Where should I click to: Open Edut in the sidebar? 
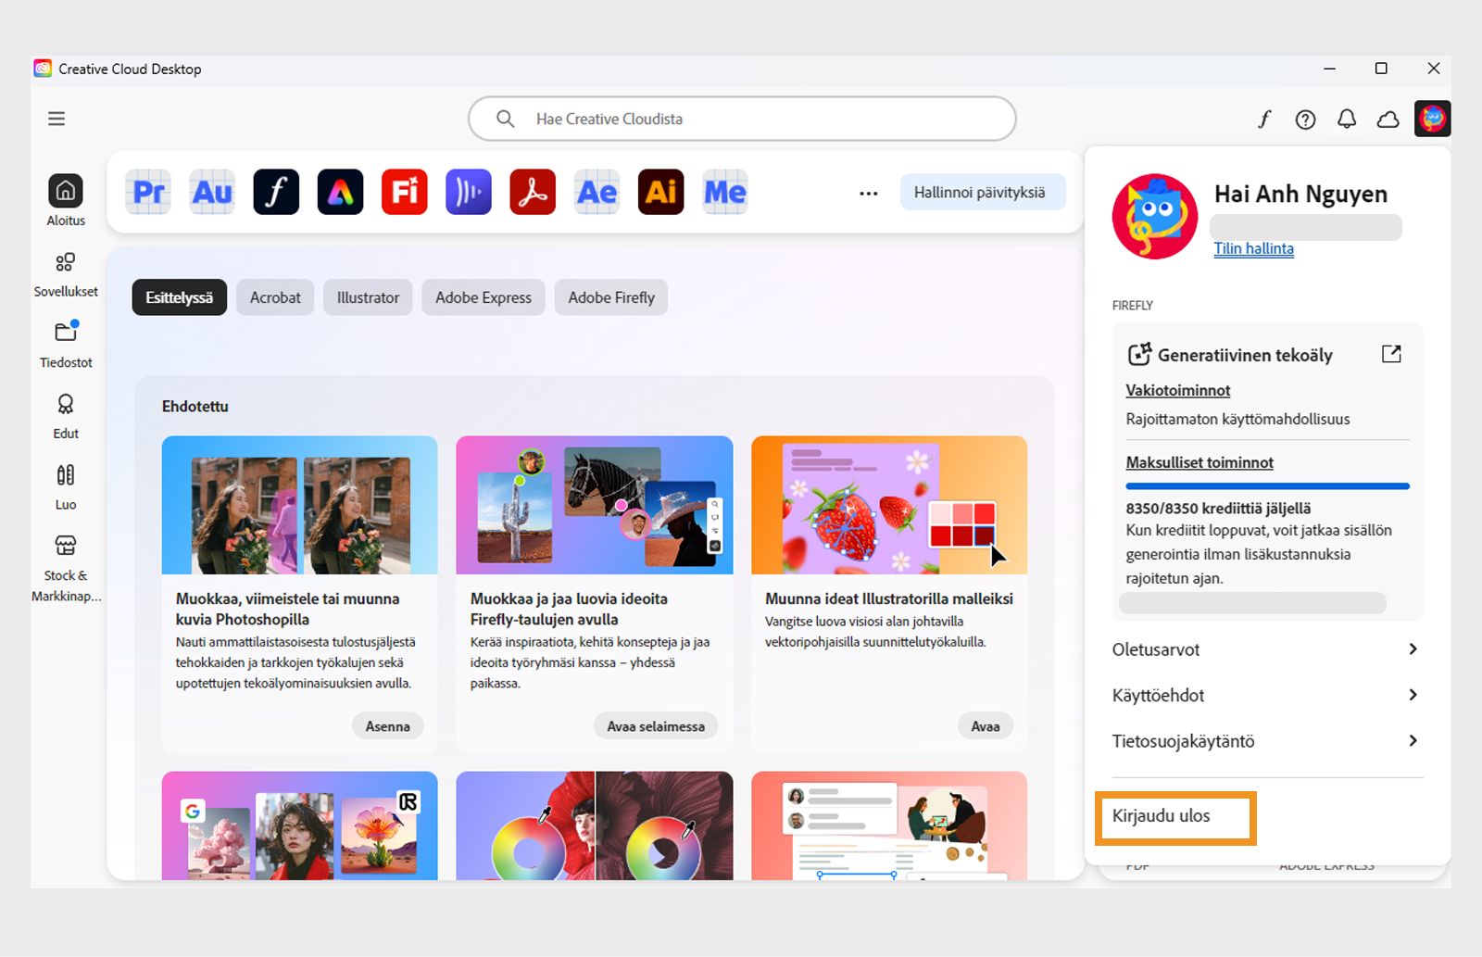tap(66, 416)
